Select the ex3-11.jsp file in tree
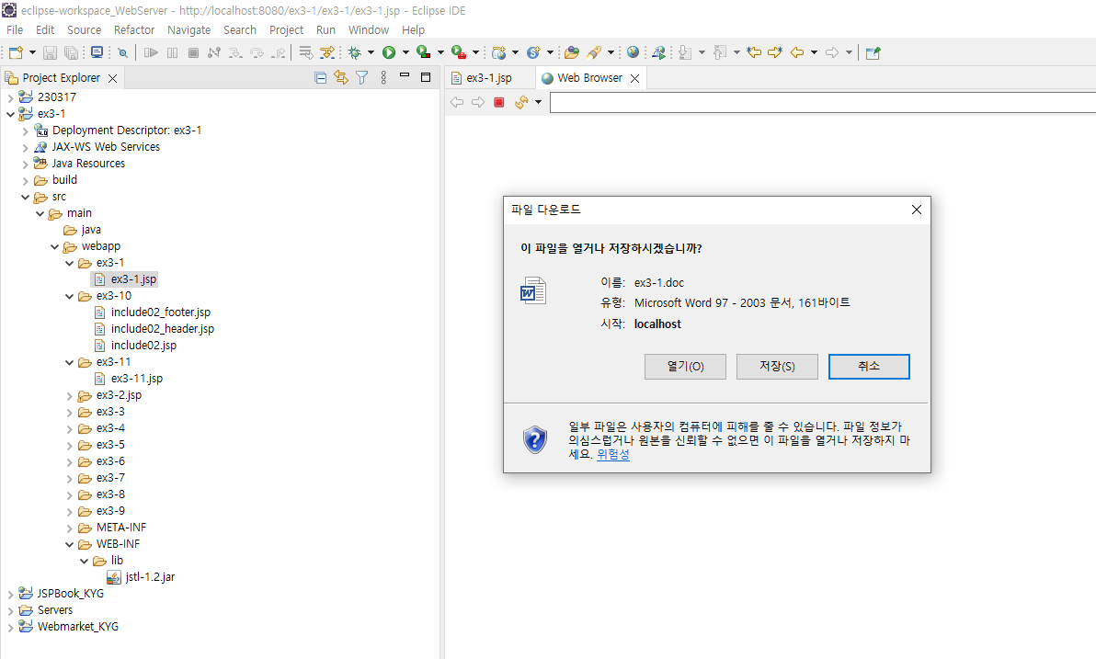The width and height of the screenshot is (1096, 659). (136, 379)
